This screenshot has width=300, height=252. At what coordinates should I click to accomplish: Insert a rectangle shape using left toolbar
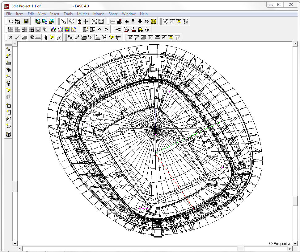coord(8,106)
